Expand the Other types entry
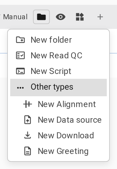Screen dimensions: 117x169 (x=58, y=88)
